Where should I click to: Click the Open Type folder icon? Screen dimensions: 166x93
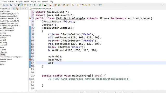64,5
